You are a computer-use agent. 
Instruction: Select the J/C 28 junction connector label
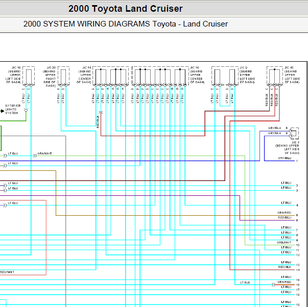click(x=50, y=76)
